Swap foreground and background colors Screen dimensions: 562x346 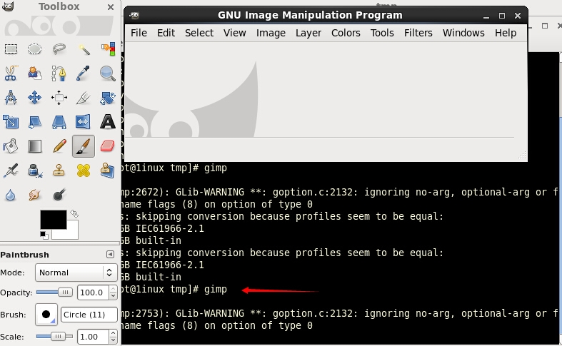click(x=74, y=214)
